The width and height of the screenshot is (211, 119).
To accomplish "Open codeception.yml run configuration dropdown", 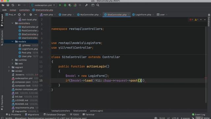I will pos(43,5).
